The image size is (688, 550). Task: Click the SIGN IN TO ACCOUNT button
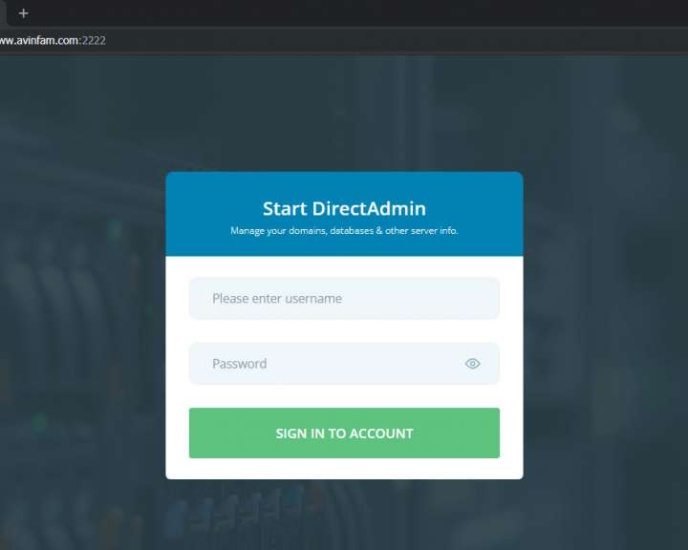tap(344, 433)
